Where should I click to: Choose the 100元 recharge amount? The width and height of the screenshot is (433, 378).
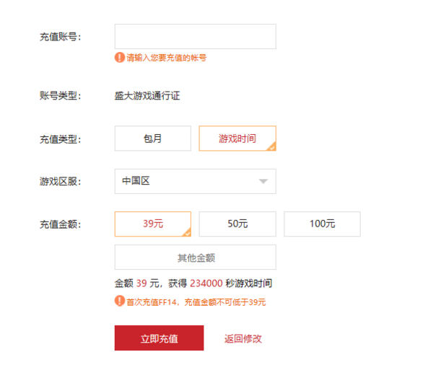point(322,224)
